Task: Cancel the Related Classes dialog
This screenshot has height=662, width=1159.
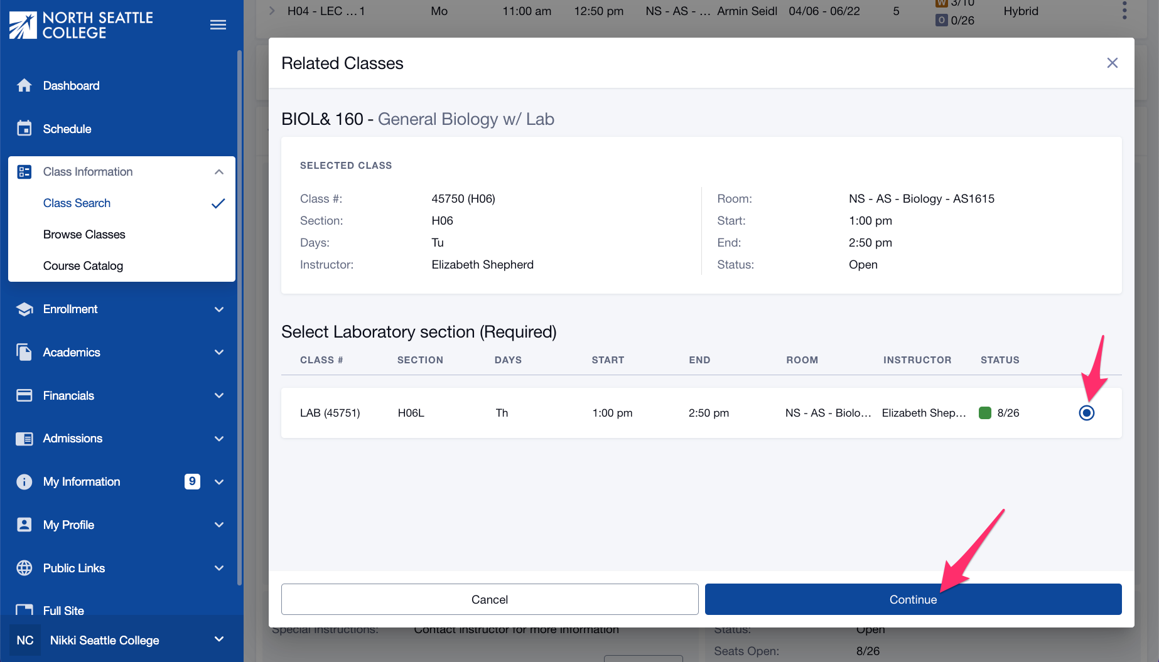Action: point(489,599)
